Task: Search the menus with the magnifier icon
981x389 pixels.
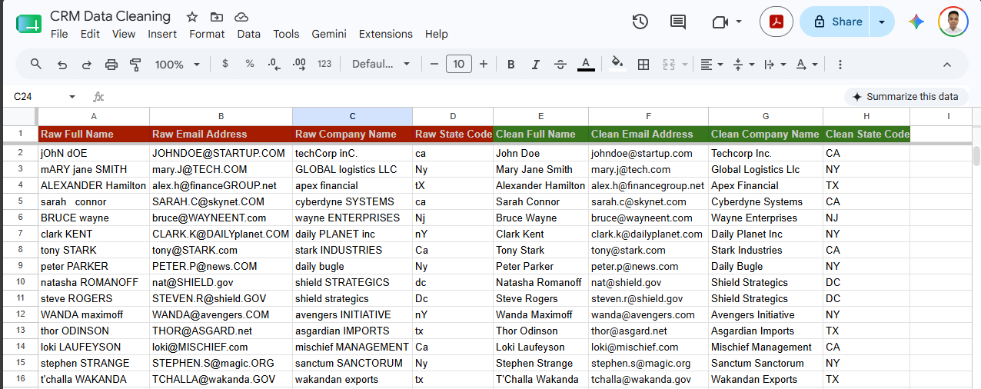Action: click(36, 64)
